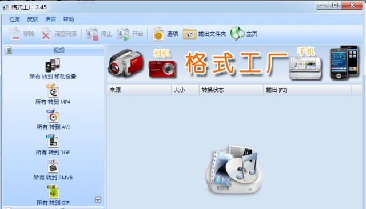Screen dimensions: 366x209
Task: Maximize the 格式工厂 window
Action: point(335,6)
